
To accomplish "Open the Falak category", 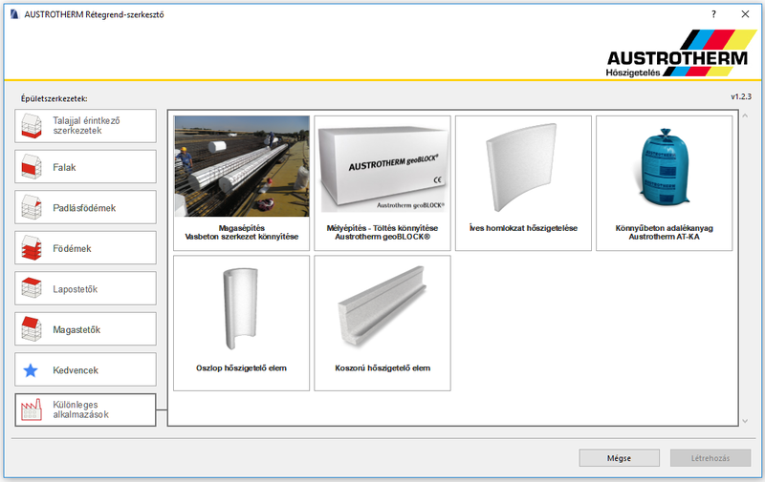I will pos(85,167).
